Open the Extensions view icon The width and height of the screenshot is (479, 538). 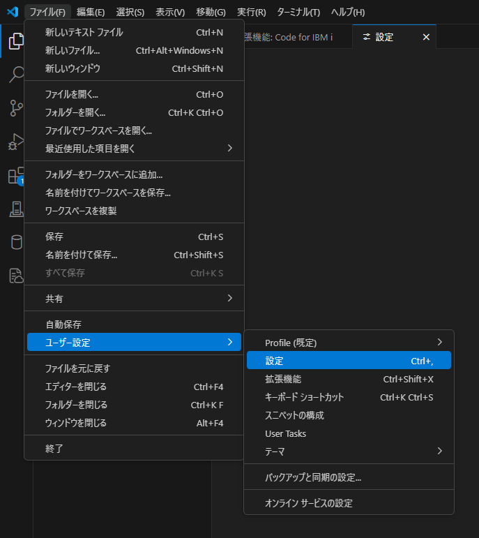coord(16,175)
